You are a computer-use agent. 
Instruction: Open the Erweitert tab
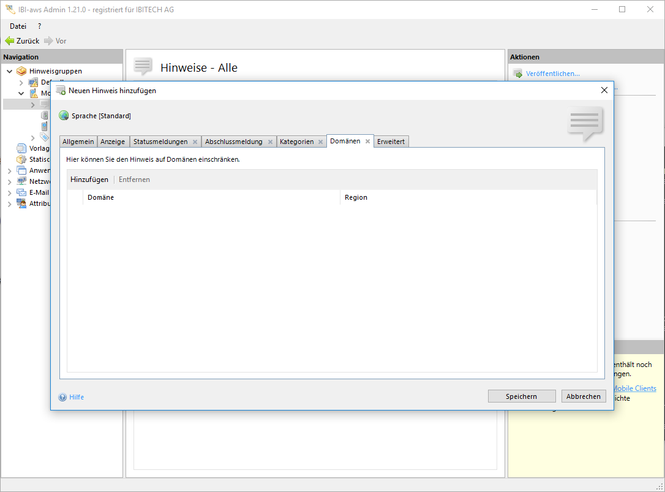tap(391, 142)
